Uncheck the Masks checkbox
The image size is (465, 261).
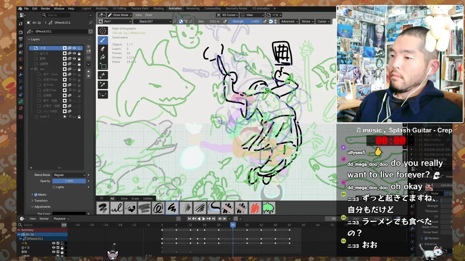pyautogui.click(x=36, y=195)
